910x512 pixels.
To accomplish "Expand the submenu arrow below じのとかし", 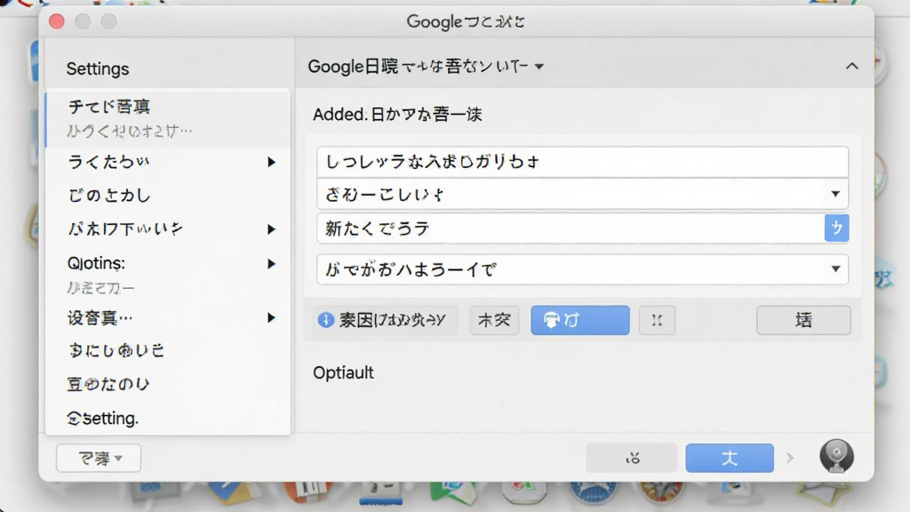I will (271, 229).
